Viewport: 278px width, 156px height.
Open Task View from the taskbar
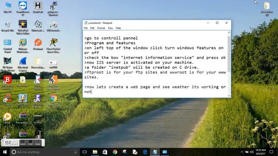pos(85,152)
